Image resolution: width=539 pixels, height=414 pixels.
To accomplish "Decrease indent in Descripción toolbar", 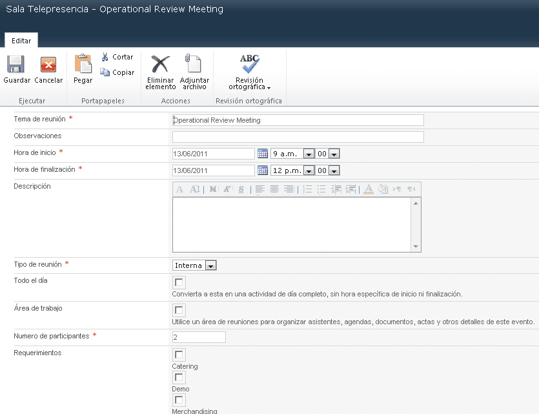I will coord(336,189).
